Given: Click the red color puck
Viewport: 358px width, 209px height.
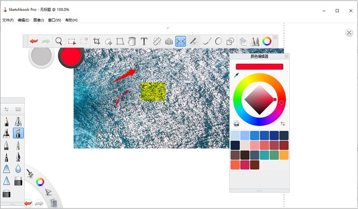Looking at the screenshot, I should coord(71,57).
